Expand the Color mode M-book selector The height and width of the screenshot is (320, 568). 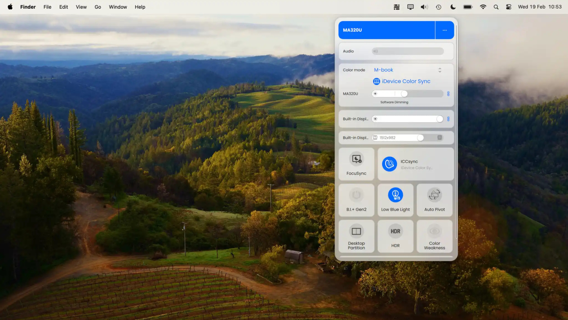440,70
